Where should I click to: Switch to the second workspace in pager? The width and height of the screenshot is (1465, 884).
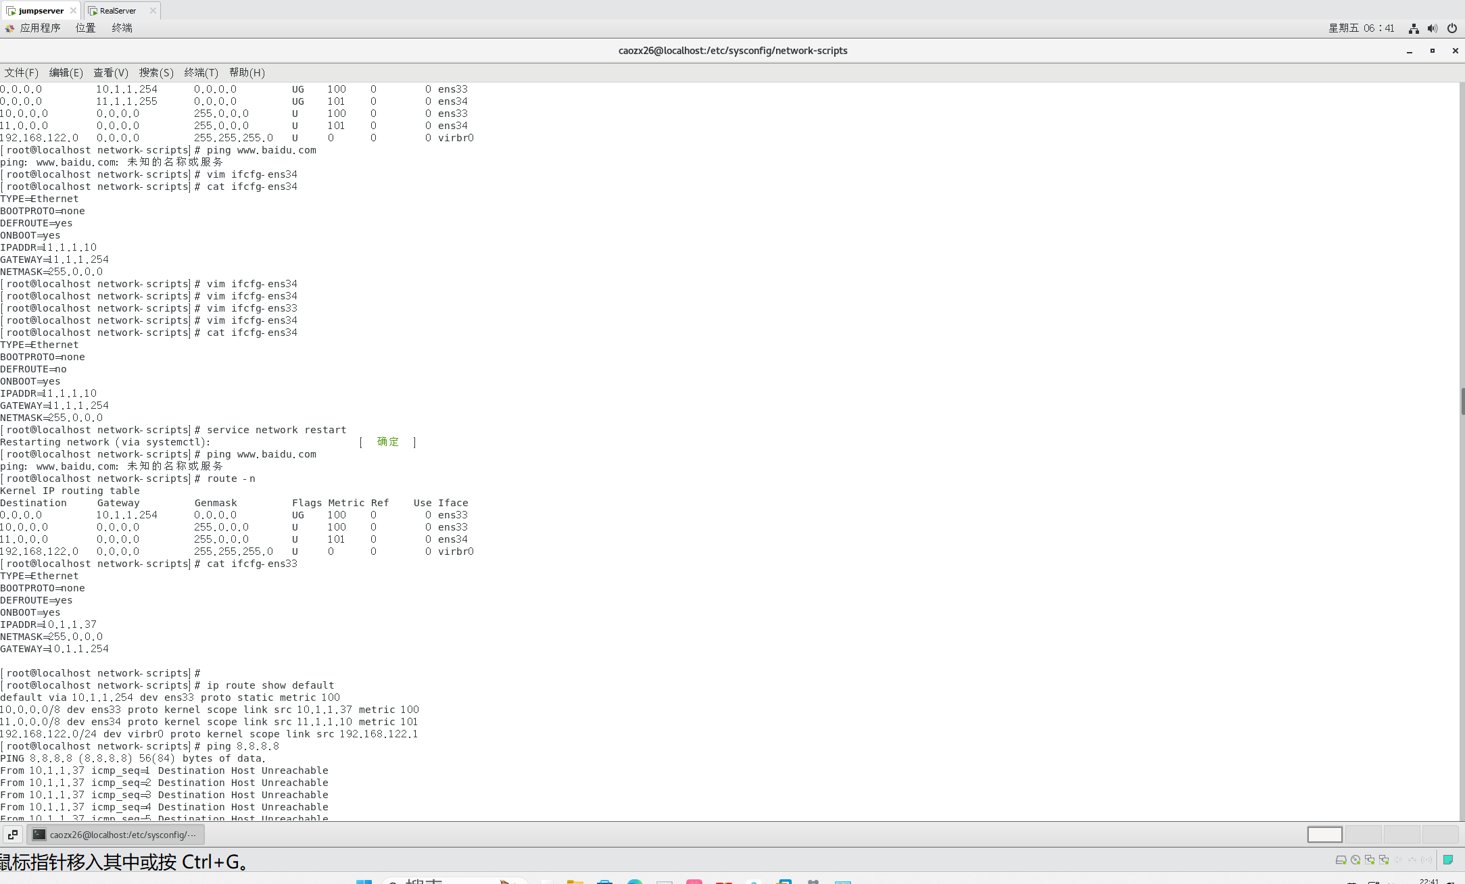[x=1363, y=835]
